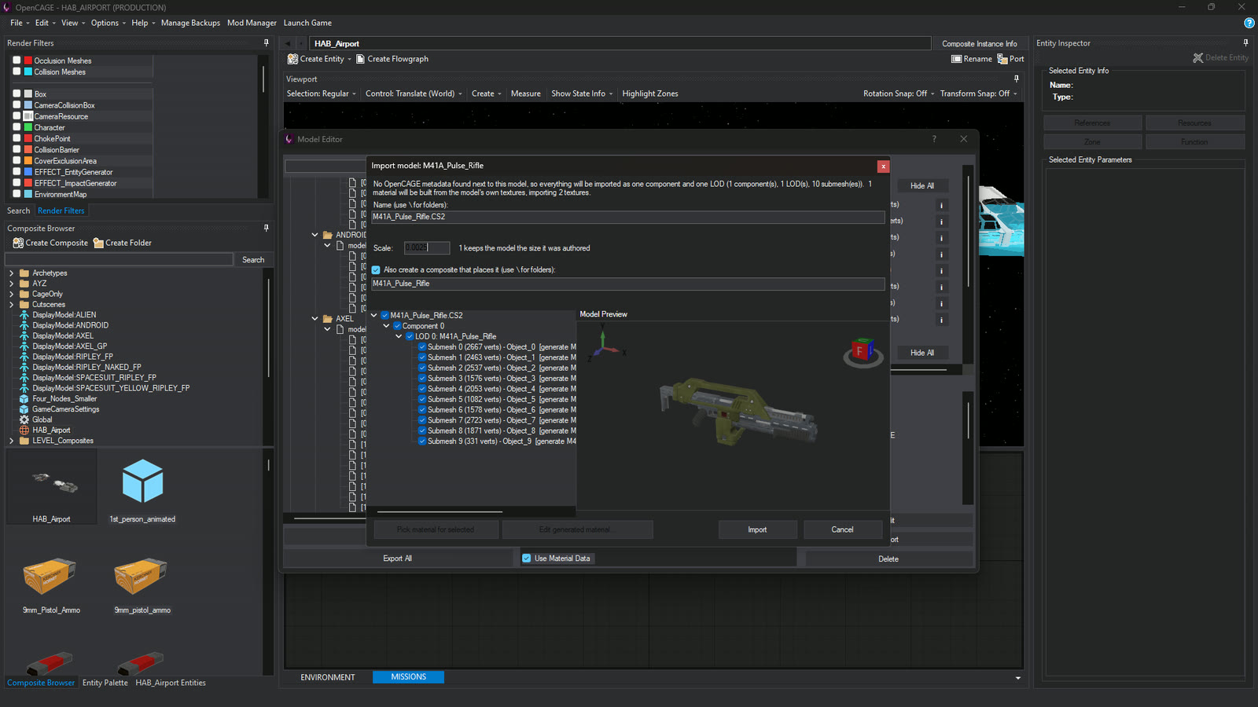The width and height of the screenshot is (1258, 707).
Task: Uncheck Also create a composite option
Action: tap(376, 269)
